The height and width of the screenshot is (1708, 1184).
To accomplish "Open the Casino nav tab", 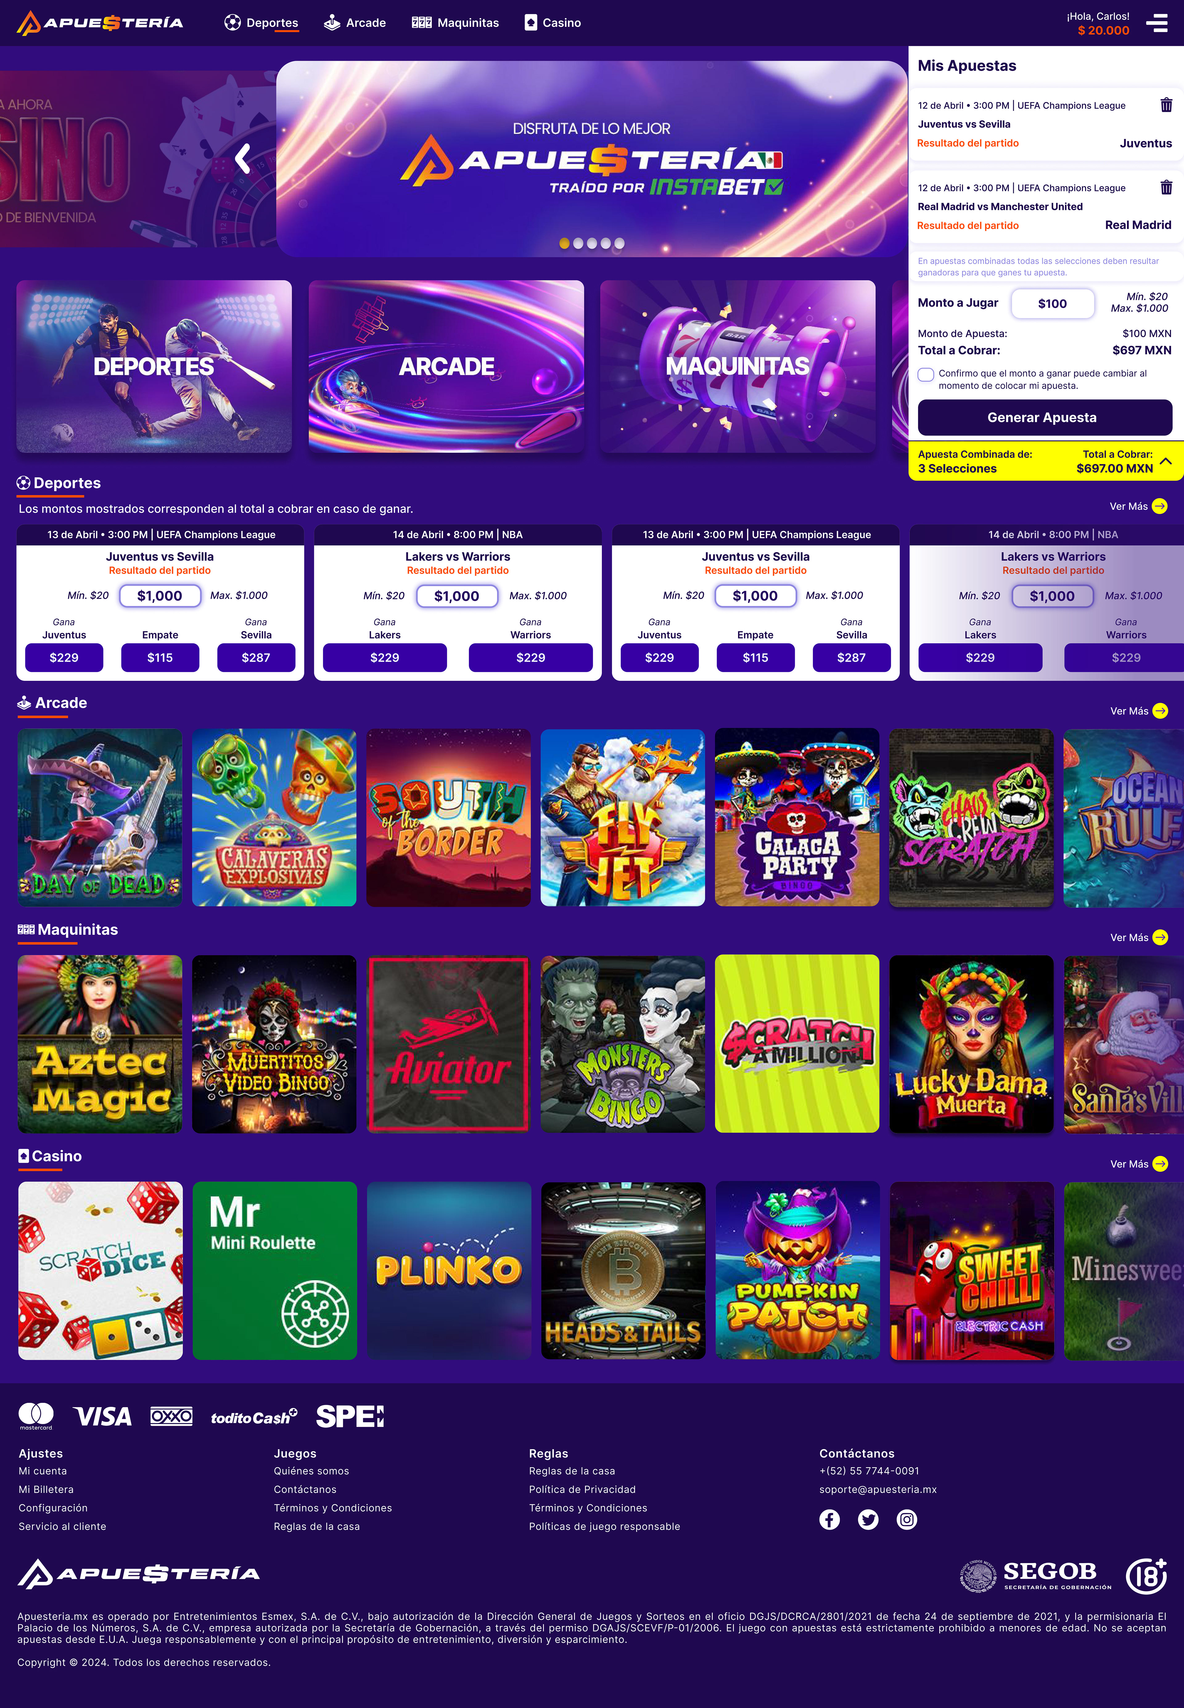I will [553, 23].
